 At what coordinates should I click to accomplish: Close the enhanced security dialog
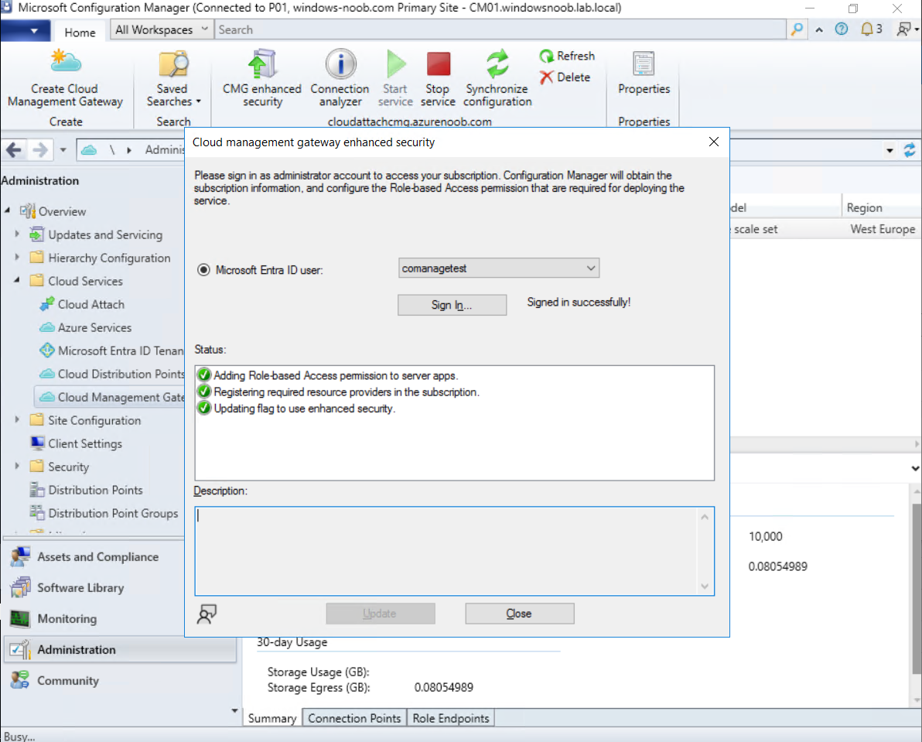tap(714, 142)
